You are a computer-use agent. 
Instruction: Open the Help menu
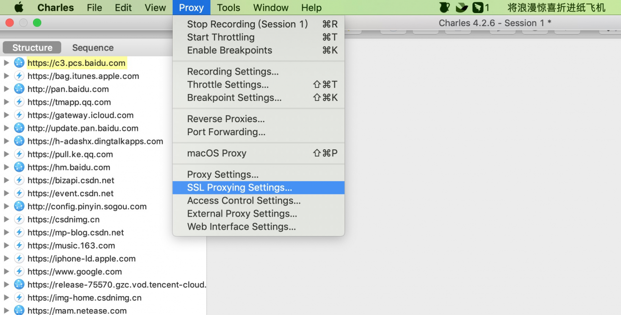(x=311, y=7)
